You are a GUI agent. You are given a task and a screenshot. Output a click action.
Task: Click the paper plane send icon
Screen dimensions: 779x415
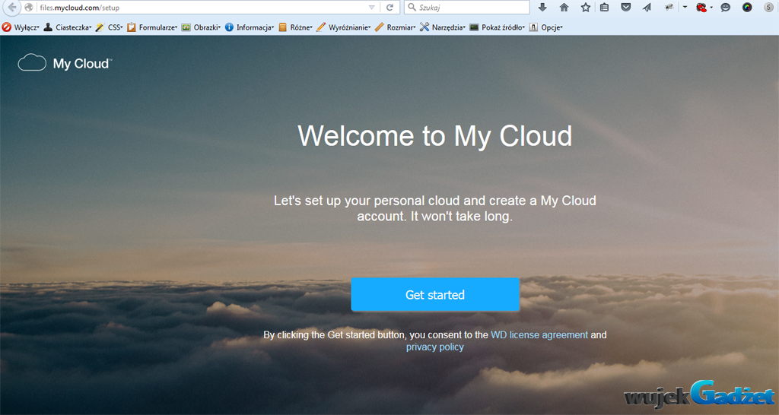coord(647,8)
